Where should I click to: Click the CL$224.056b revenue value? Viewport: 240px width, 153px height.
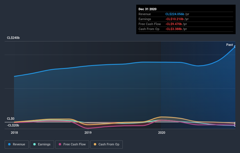[175, 14]
